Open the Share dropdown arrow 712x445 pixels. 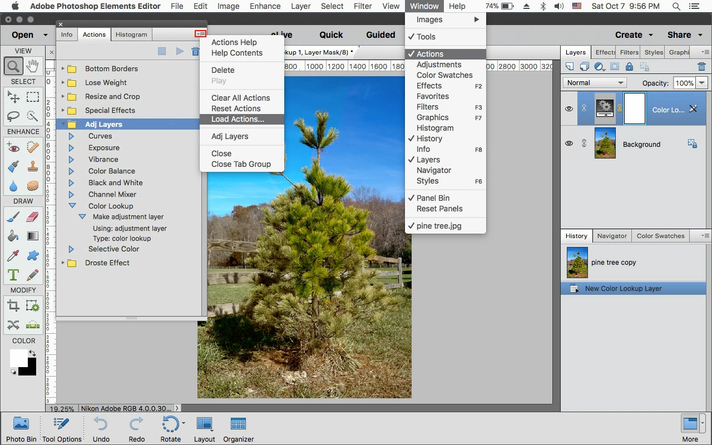click(699, 34)
